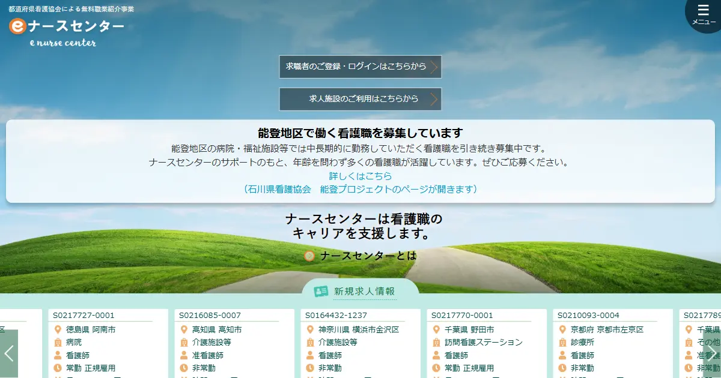This screenshot has width=721, height=378.
Task: Click the person icon in card S0217727-0001
Action: tap(58, 355)
